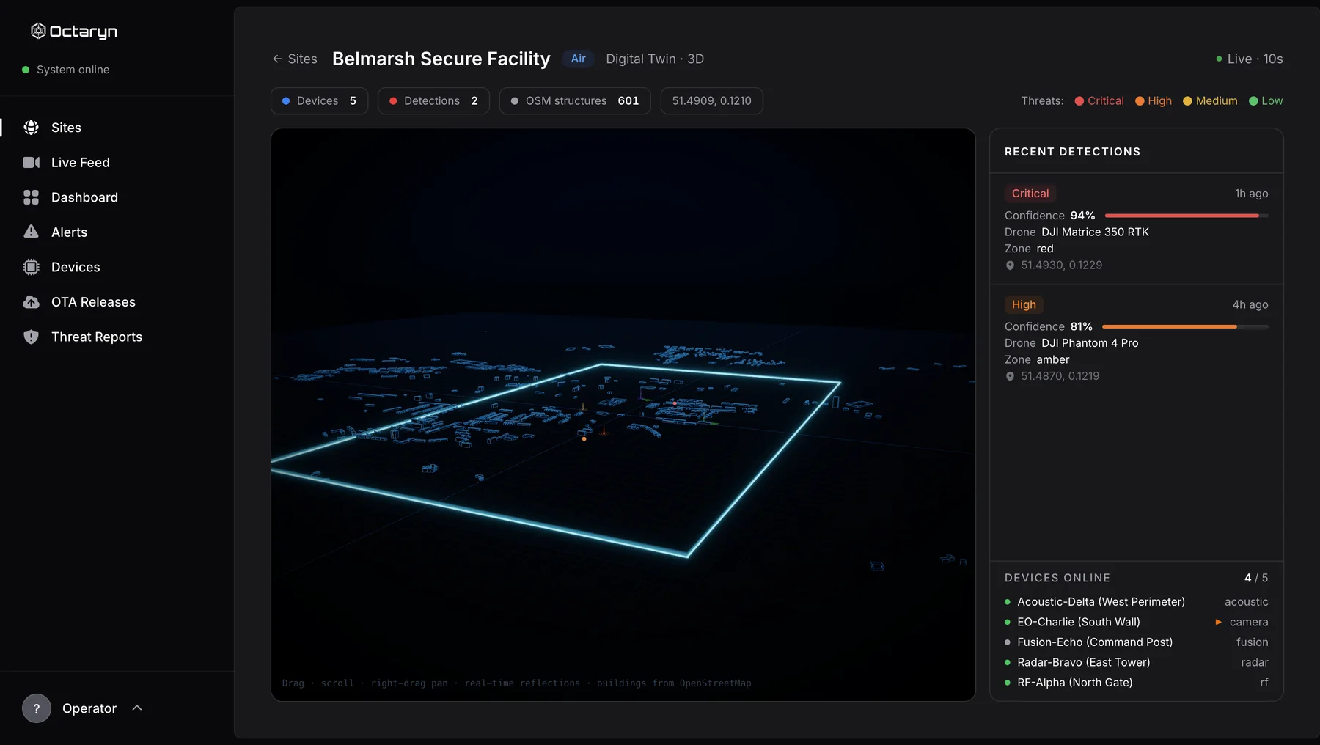Click the Zone amber text

(1037, 360)
